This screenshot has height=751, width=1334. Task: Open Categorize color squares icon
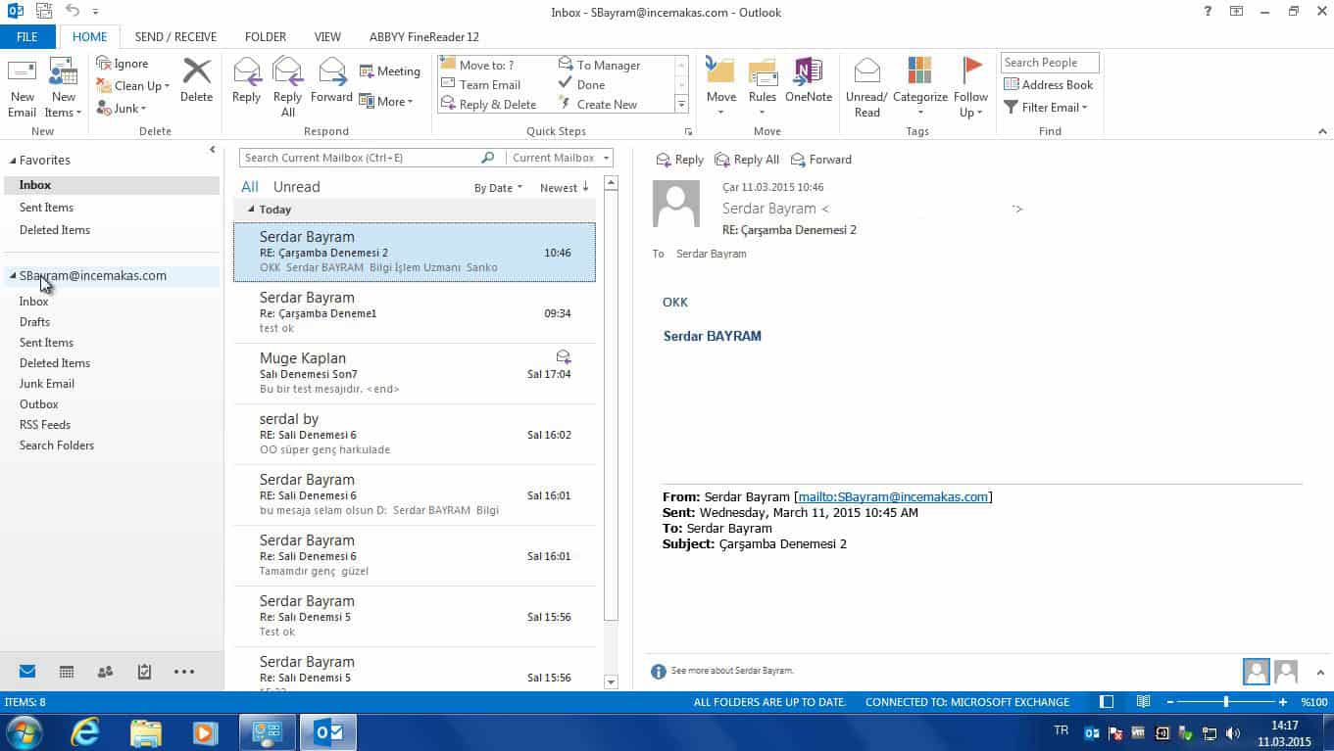[x=919, y=70]
